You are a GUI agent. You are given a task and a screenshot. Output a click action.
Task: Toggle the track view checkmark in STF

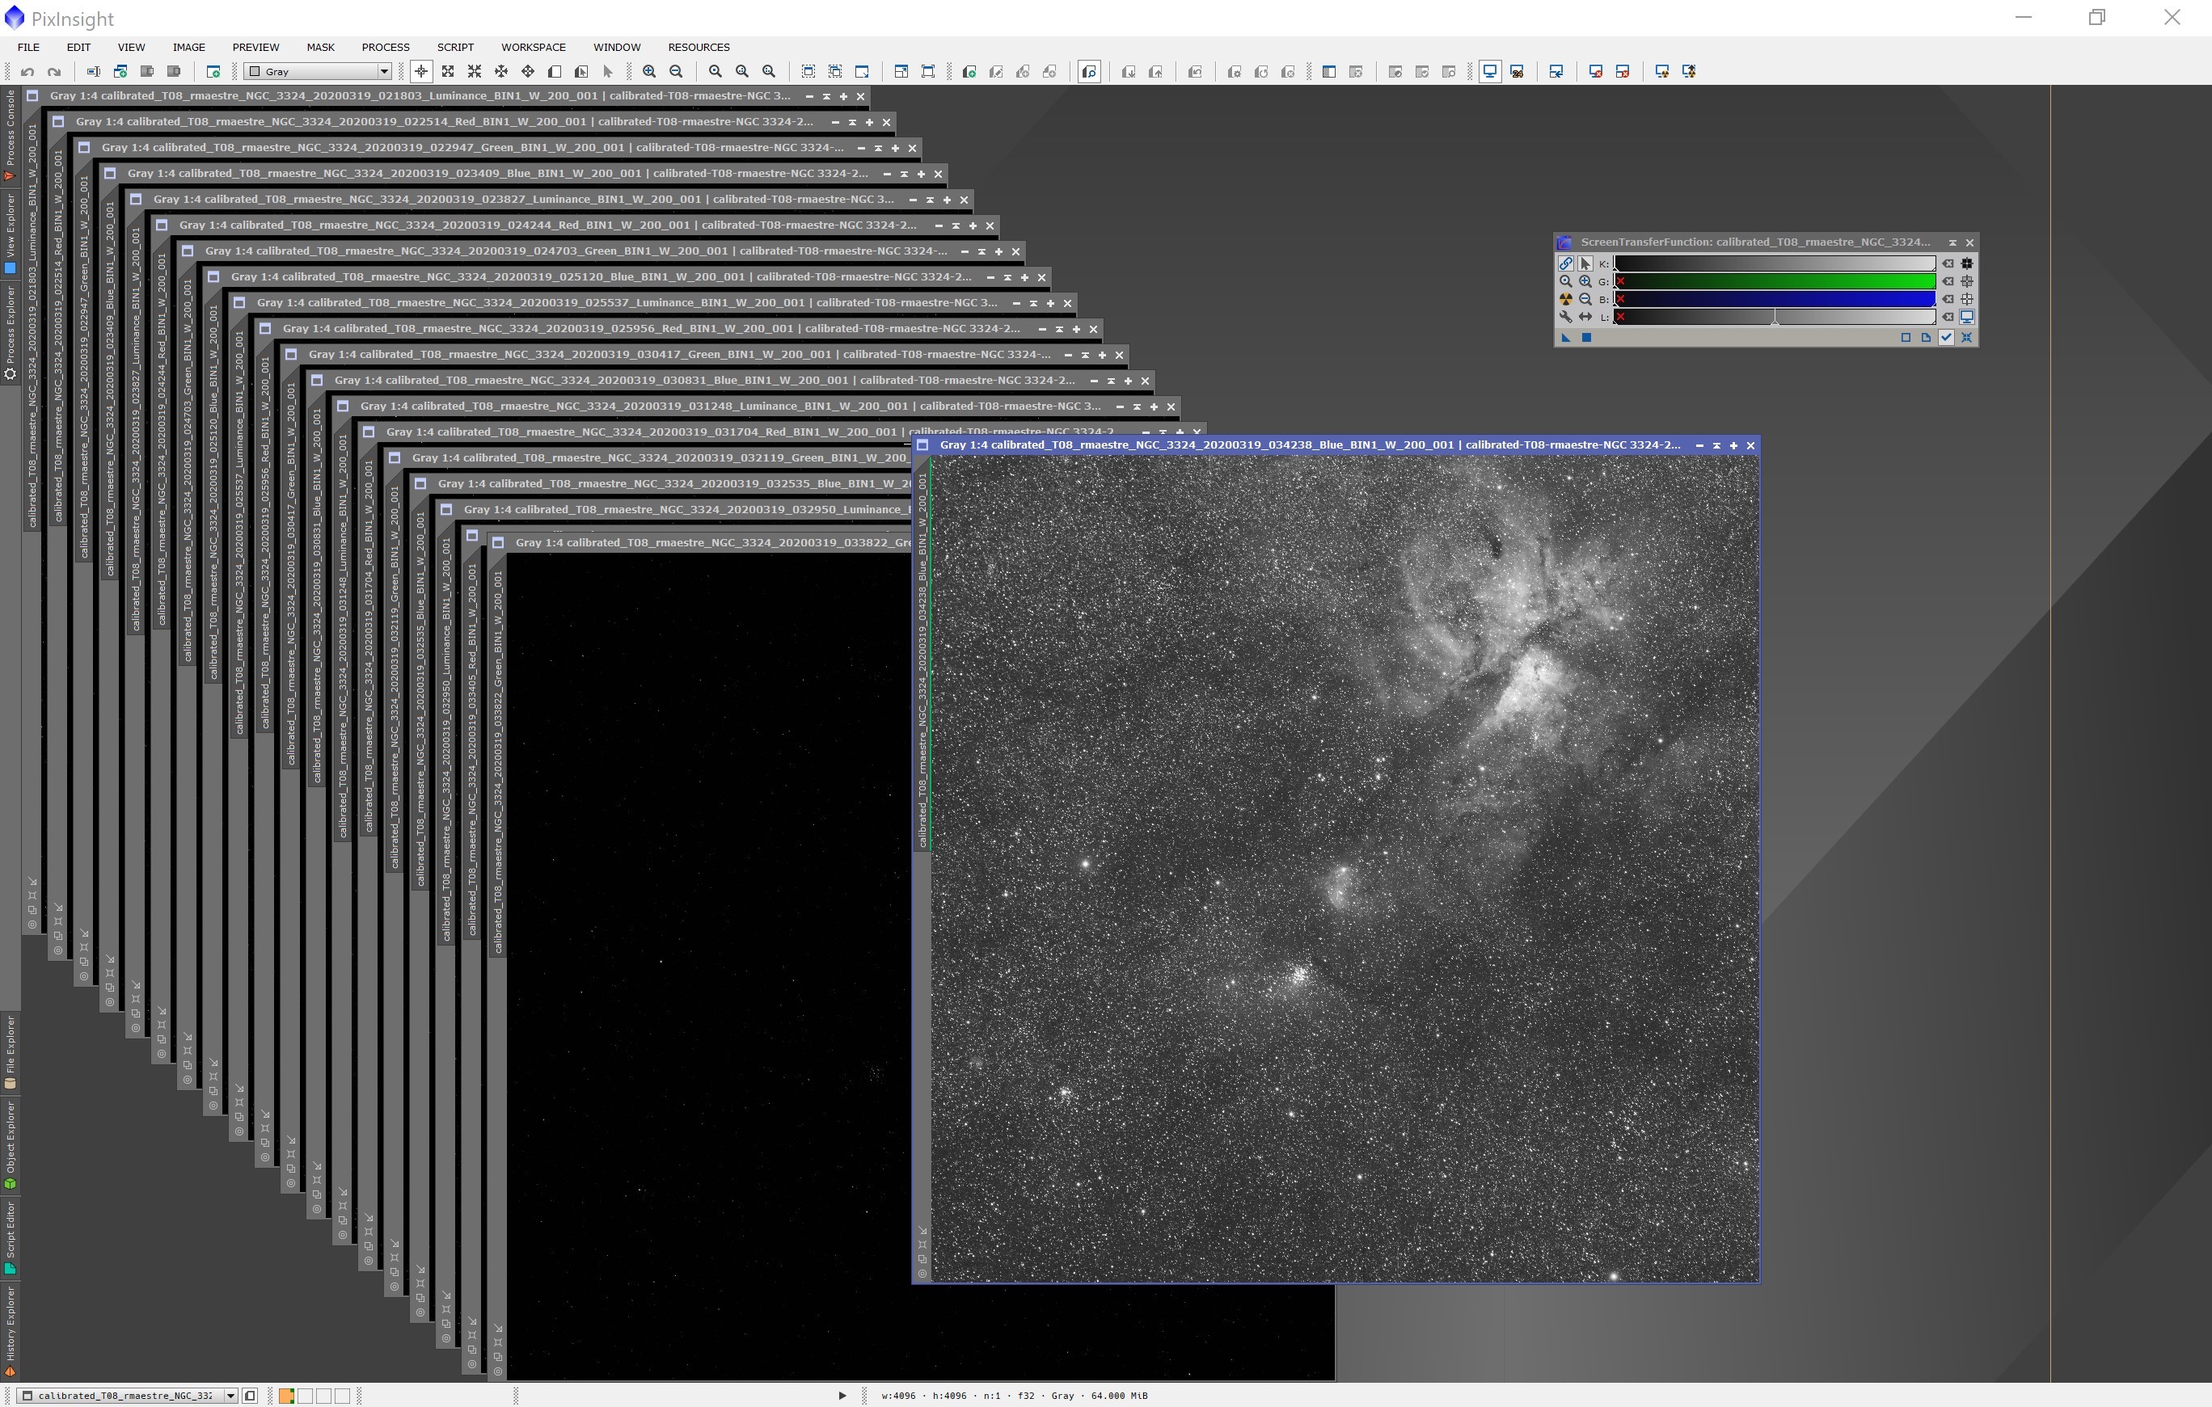tap(1947, 338)
